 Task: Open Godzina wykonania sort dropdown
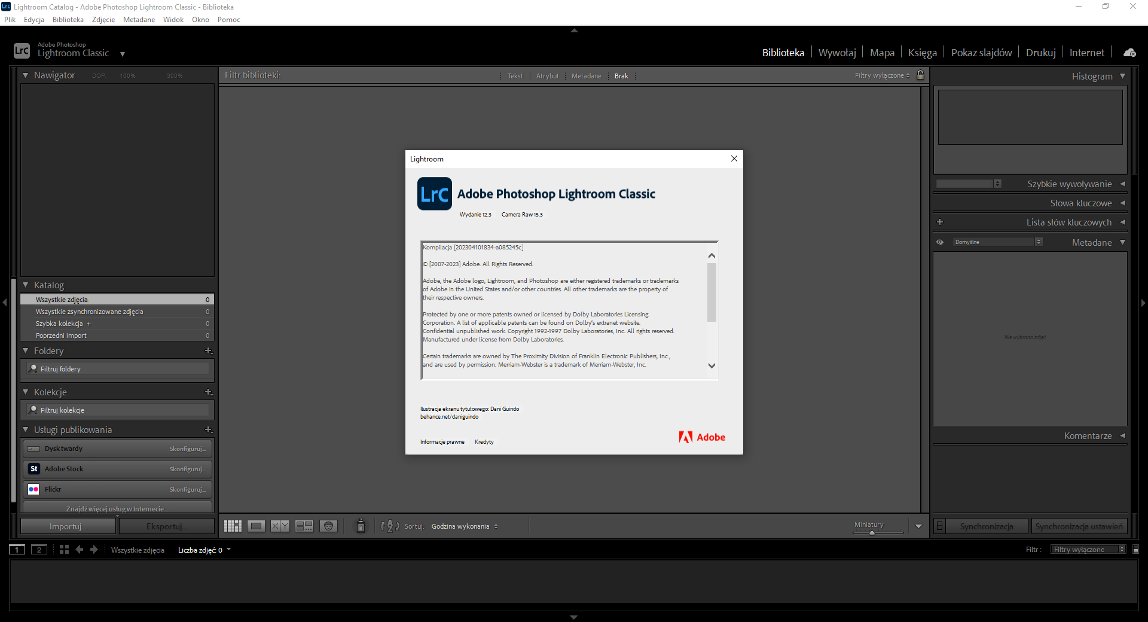(465, 526)
